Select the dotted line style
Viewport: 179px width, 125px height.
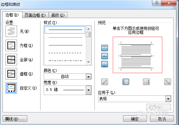(65, 37)
